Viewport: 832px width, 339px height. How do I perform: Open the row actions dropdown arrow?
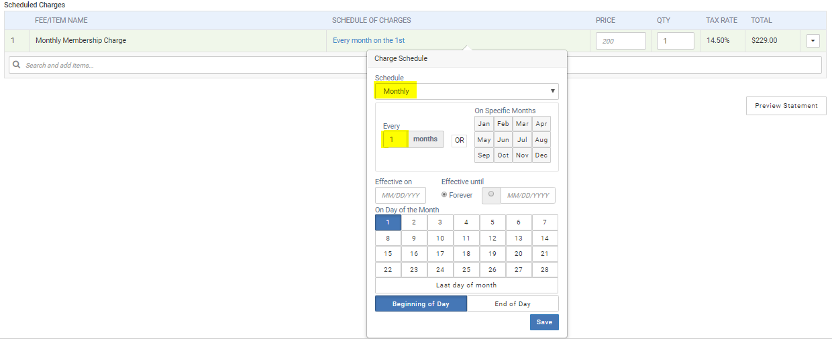click(x=813, y=41)
